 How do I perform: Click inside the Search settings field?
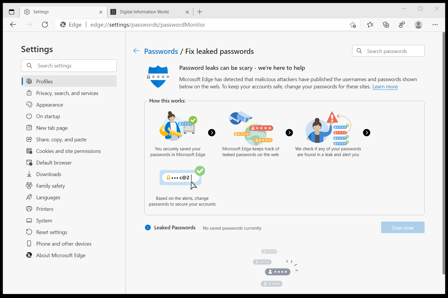click(x=69, y=65)
